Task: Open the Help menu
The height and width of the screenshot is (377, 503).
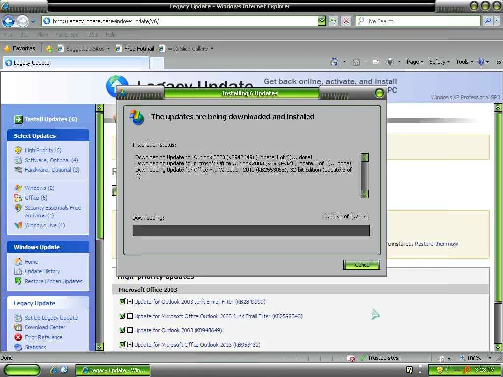Action: pyautogui.click(x=111, y=35)
